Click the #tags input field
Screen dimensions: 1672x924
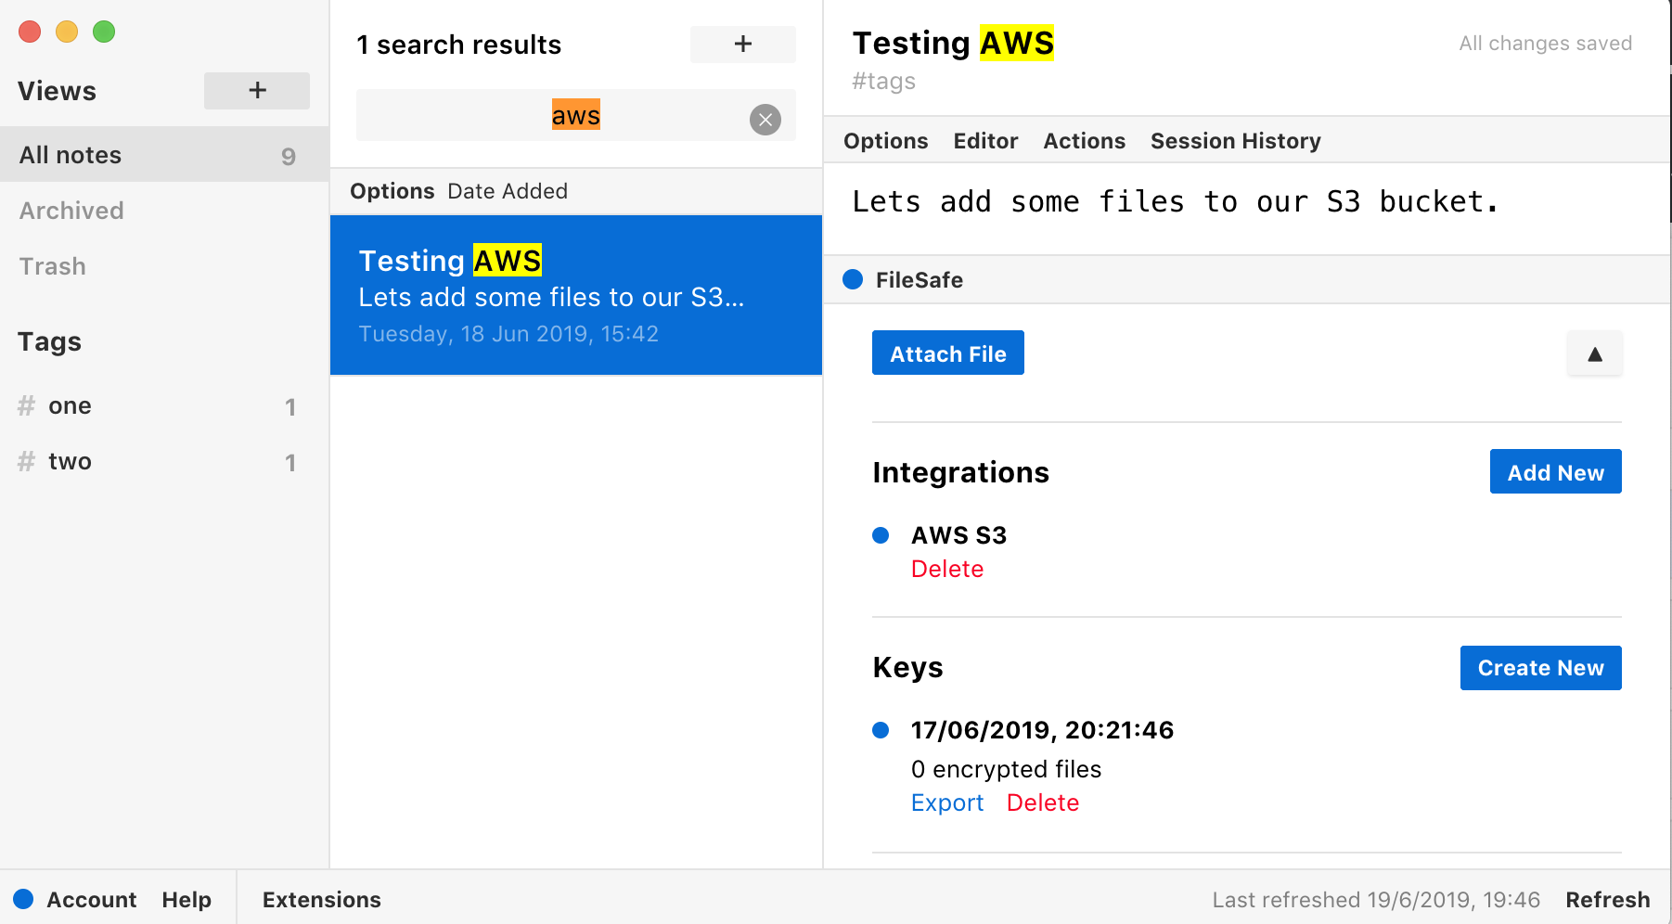[884, 82]
